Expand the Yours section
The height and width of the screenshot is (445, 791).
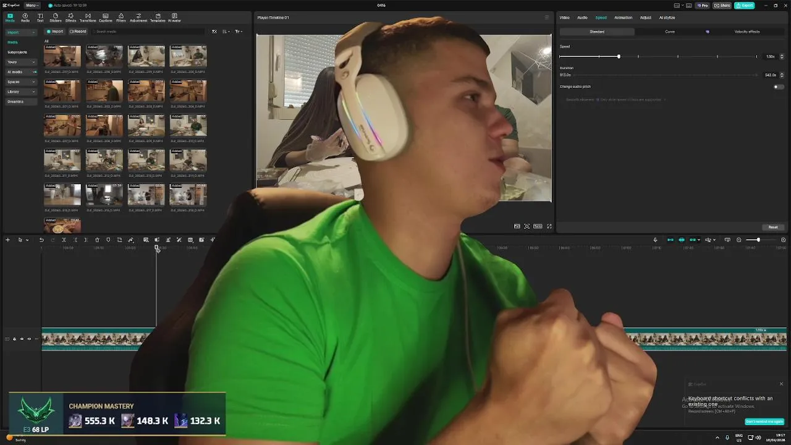21,62
